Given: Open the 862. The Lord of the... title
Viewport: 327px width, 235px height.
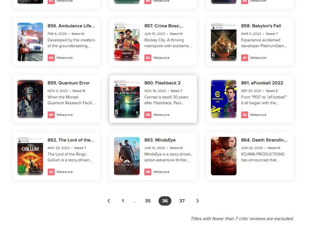Looking at the screenshot, I should click(71, 140).
